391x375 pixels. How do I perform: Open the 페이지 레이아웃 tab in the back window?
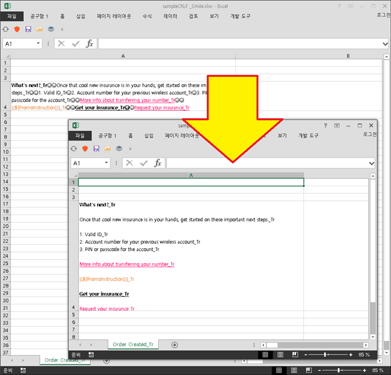point(114,16)
